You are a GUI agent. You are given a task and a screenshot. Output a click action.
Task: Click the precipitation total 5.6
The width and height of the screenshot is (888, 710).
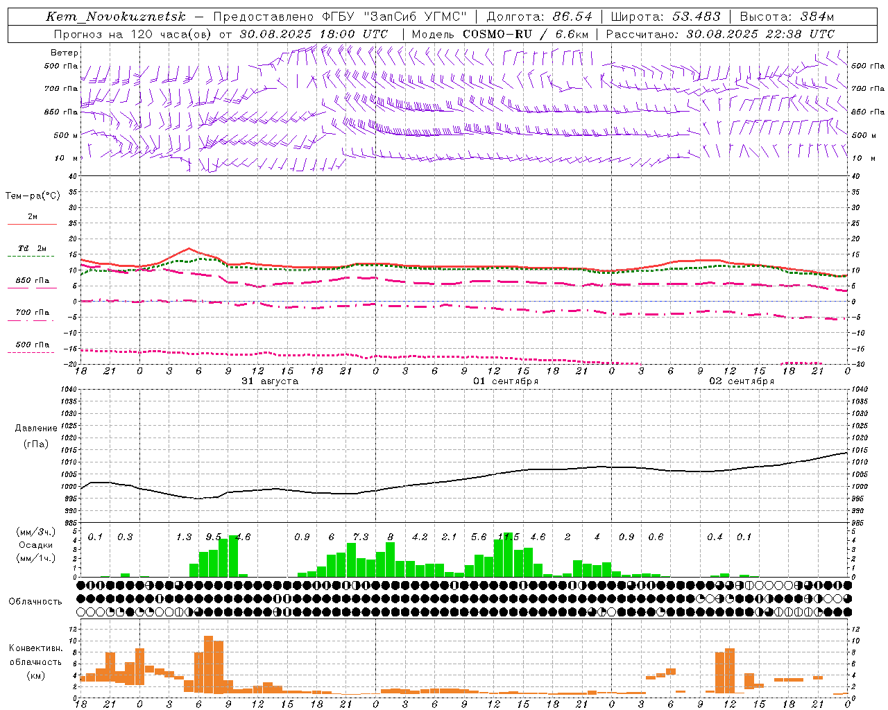click(x=479, y=537)
